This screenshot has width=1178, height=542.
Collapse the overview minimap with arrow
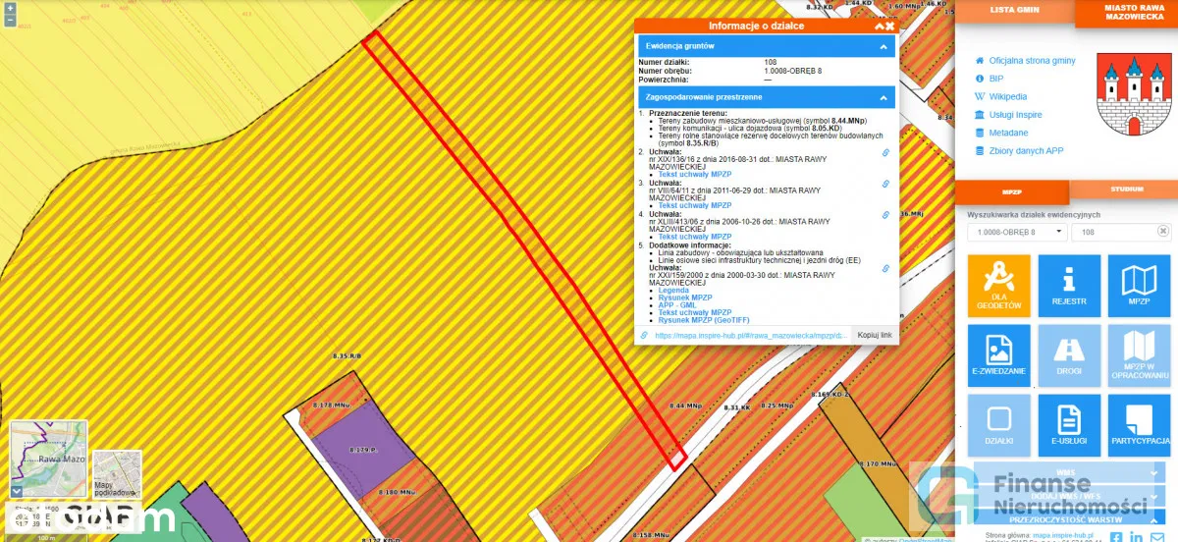pyautogui.click(x=17, y=490)
